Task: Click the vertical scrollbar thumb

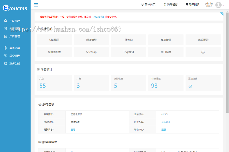Action: tap(227, 63)
